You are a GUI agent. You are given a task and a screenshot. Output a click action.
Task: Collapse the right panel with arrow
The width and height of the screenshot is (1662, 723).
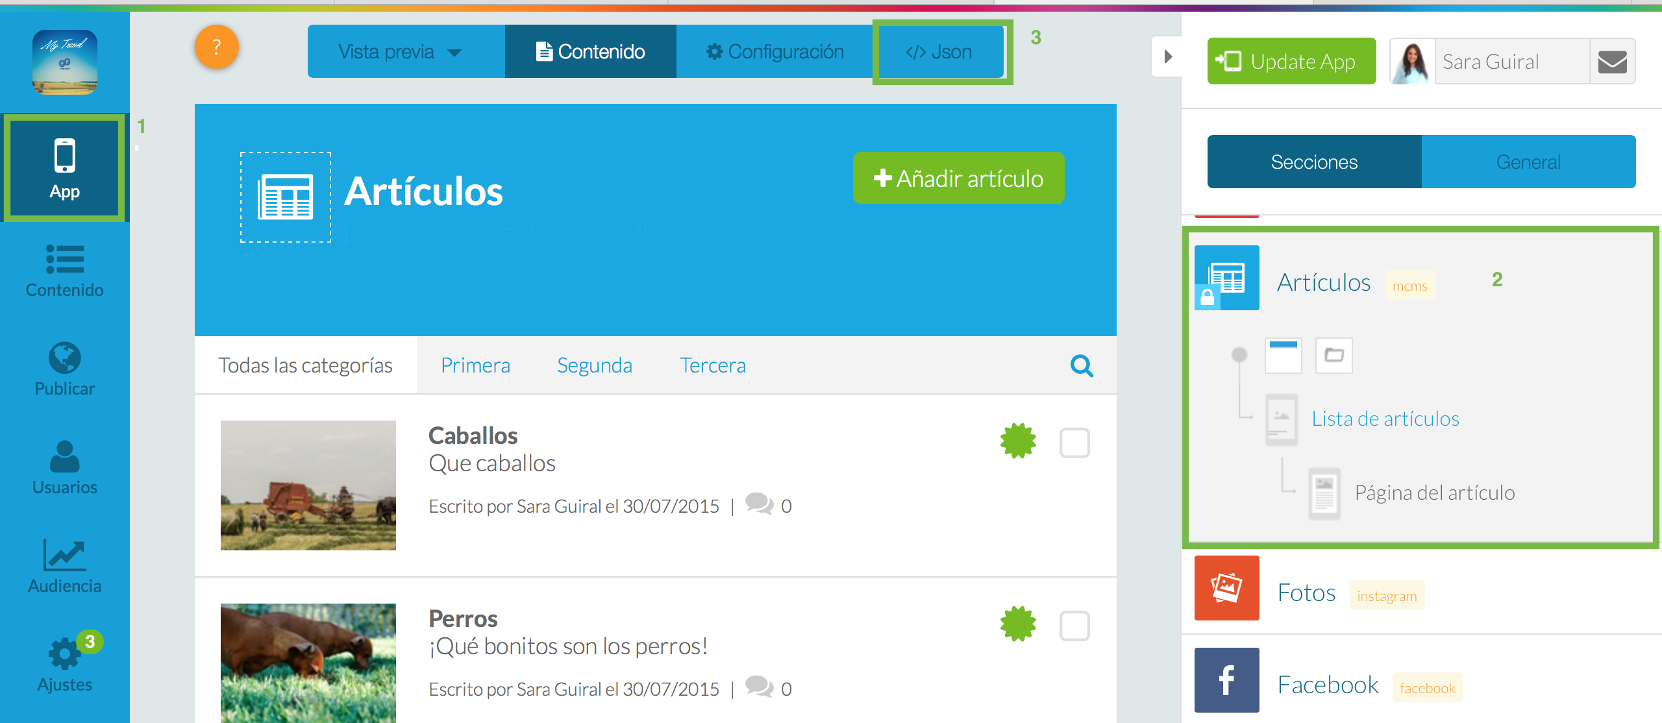1167,56
